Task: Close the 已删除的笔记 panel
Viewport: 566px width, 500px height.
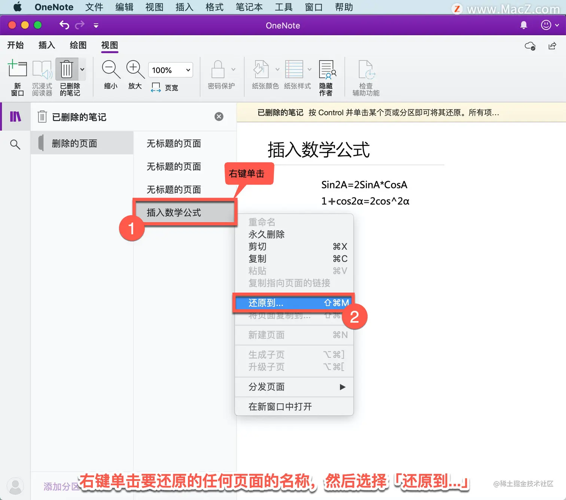Action: pyautogui.click(x=219, y=116)
